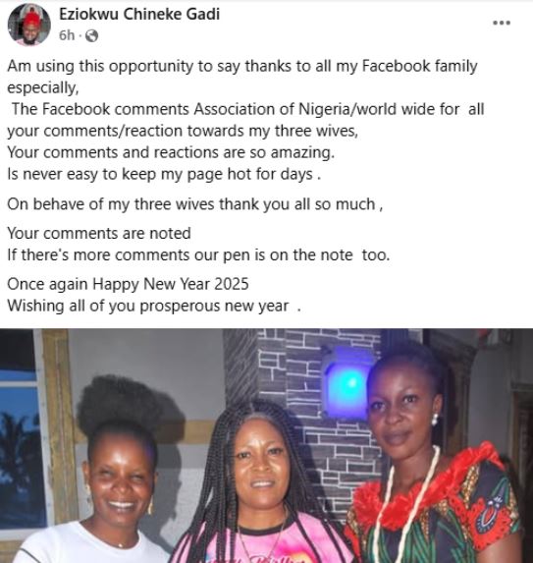Click the glowing blue wall light in photo

tap(346, 383)
